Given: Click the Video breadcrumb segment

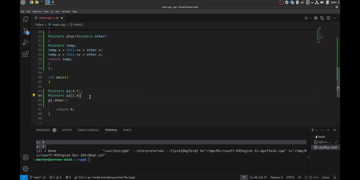Looking at the screenshot, I should (39, 25).
